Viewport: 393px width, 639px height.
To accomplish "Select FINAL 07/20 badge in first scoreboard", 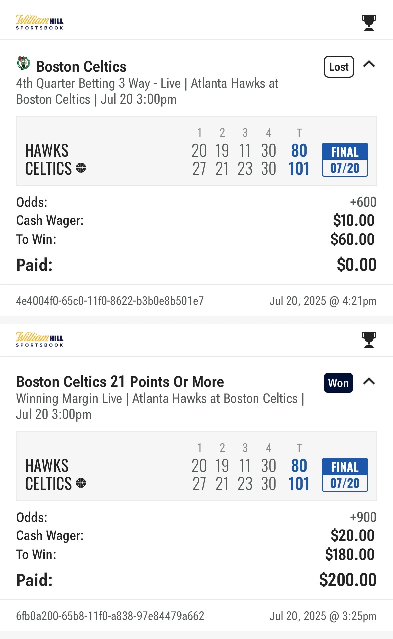I will pos(345,160).
